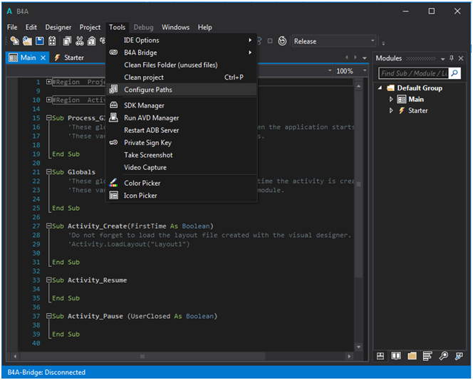
Task: Open the Quick Search magnifier icon at bottom
Action: click(x=443, y=356)
